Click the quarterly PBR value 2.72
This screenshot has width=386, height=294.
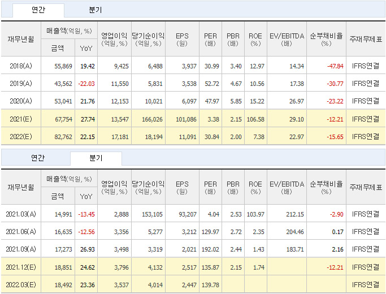pyautogui.click(x=236, y=232)
